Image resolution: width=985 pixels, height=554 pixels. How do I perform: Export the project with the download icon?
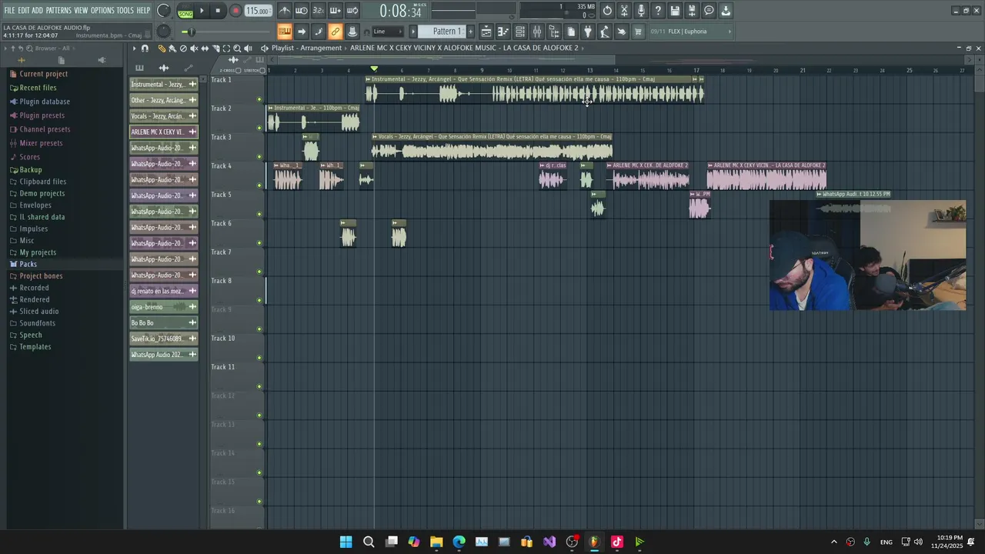click(726, 11)
